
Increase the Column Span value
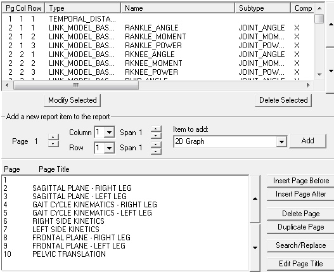click(x=156, y=129)
